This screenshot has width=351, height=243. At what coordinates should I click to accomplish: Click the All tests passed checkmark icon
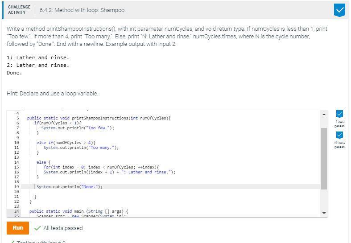339,135
